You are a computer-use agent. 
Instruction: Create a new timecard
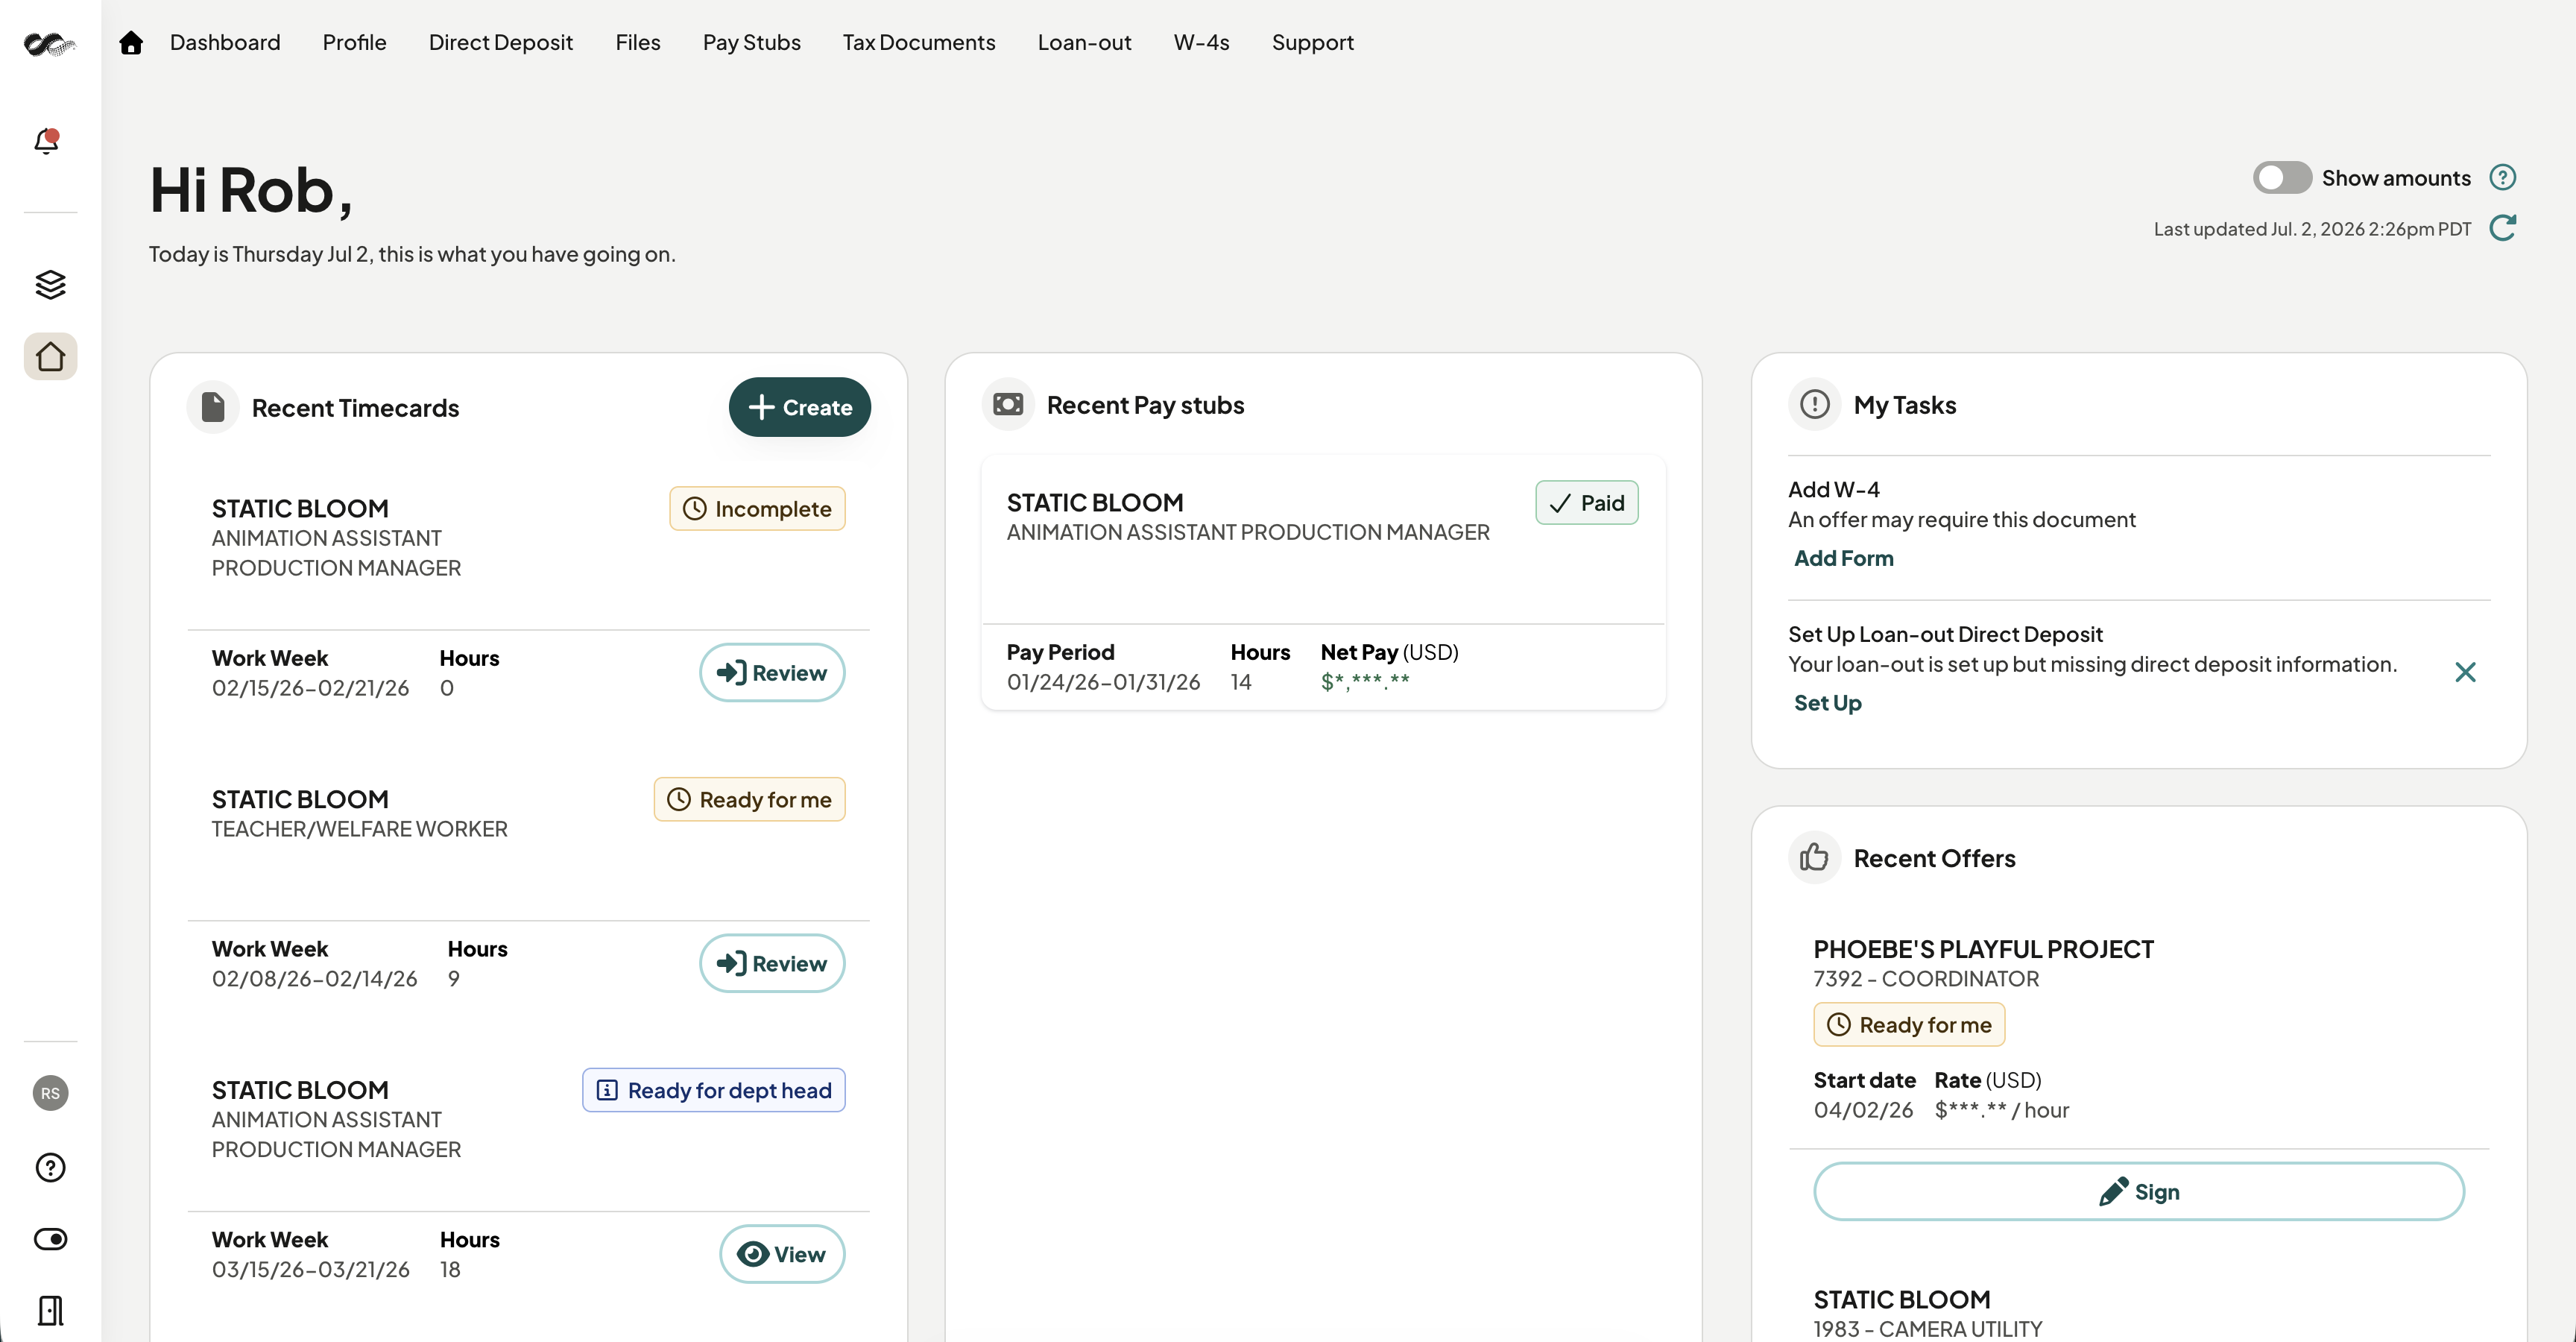(x=799, y=407)
